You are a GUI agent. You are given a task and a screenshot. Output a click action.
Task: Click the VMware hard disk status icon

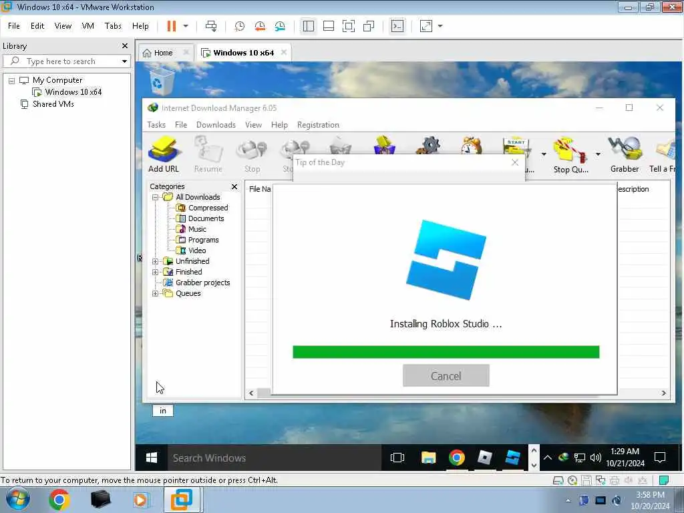[558, 480]
